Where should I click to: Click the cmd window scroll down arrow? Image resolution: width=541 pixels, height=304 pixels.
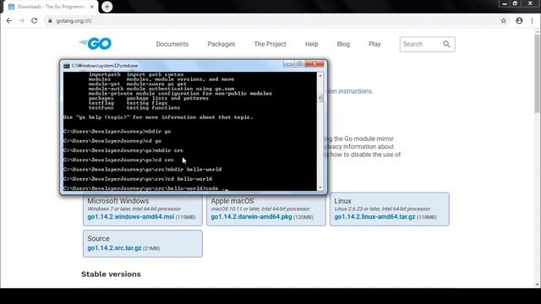[x=320, y=187]
